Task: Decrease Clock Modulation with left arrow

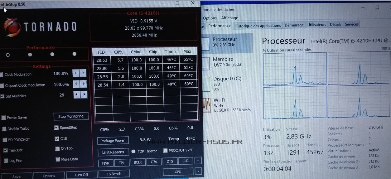Action: click(76, 73)
